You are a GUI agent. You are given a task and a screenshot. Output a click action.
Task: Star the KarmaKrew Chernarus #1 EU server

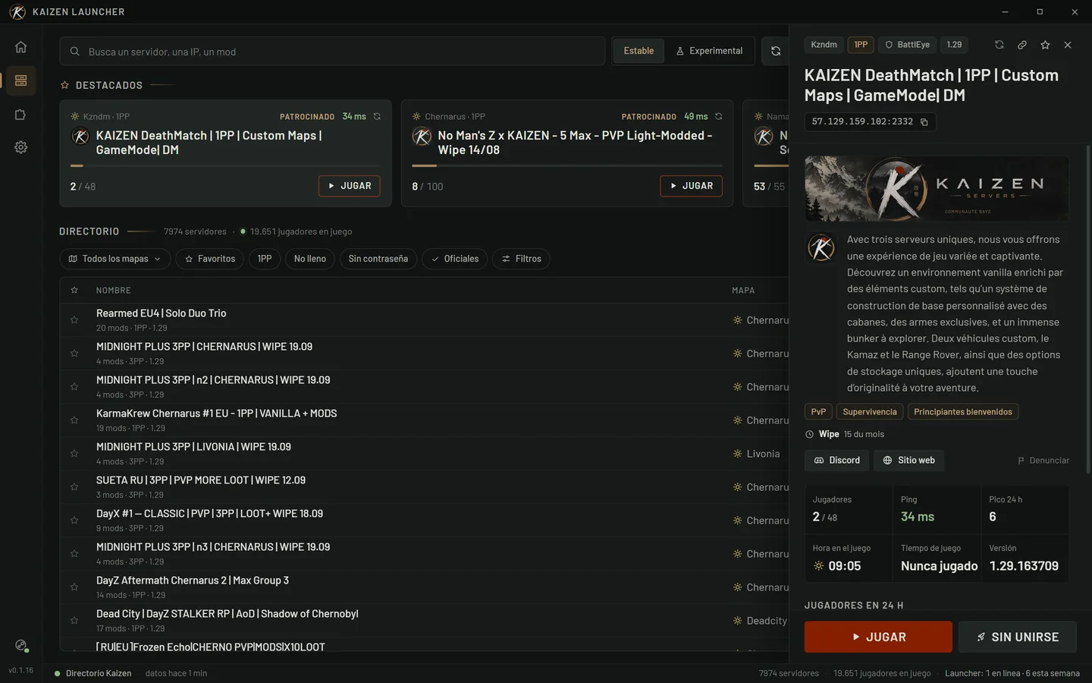click(x=74, y=420)
